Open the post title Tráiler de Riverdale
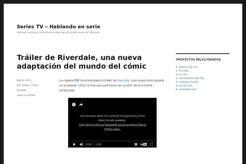Image resolution: width=246 pixels, height=164 pixels. 82,61
